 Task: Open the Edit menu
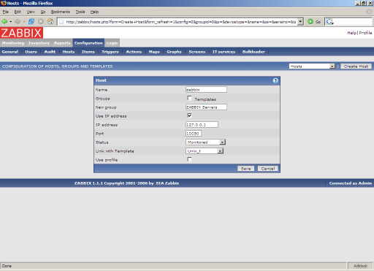point(18,12)
